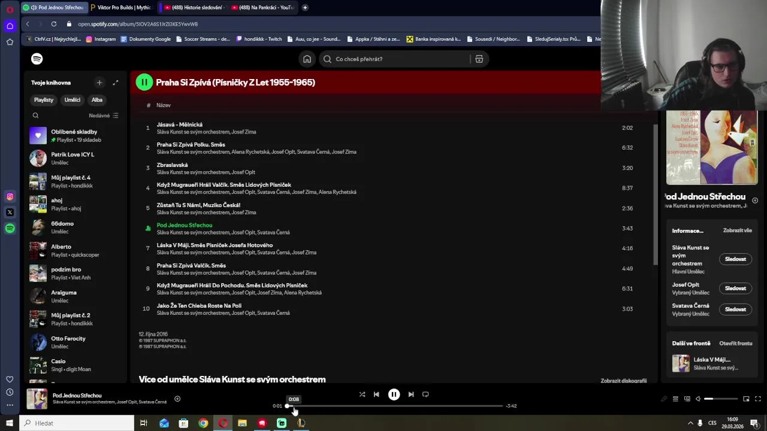The height and width of the screenshot is (431, 767).
Task: Open Spotify home via house icon
Action: point(307,59)
